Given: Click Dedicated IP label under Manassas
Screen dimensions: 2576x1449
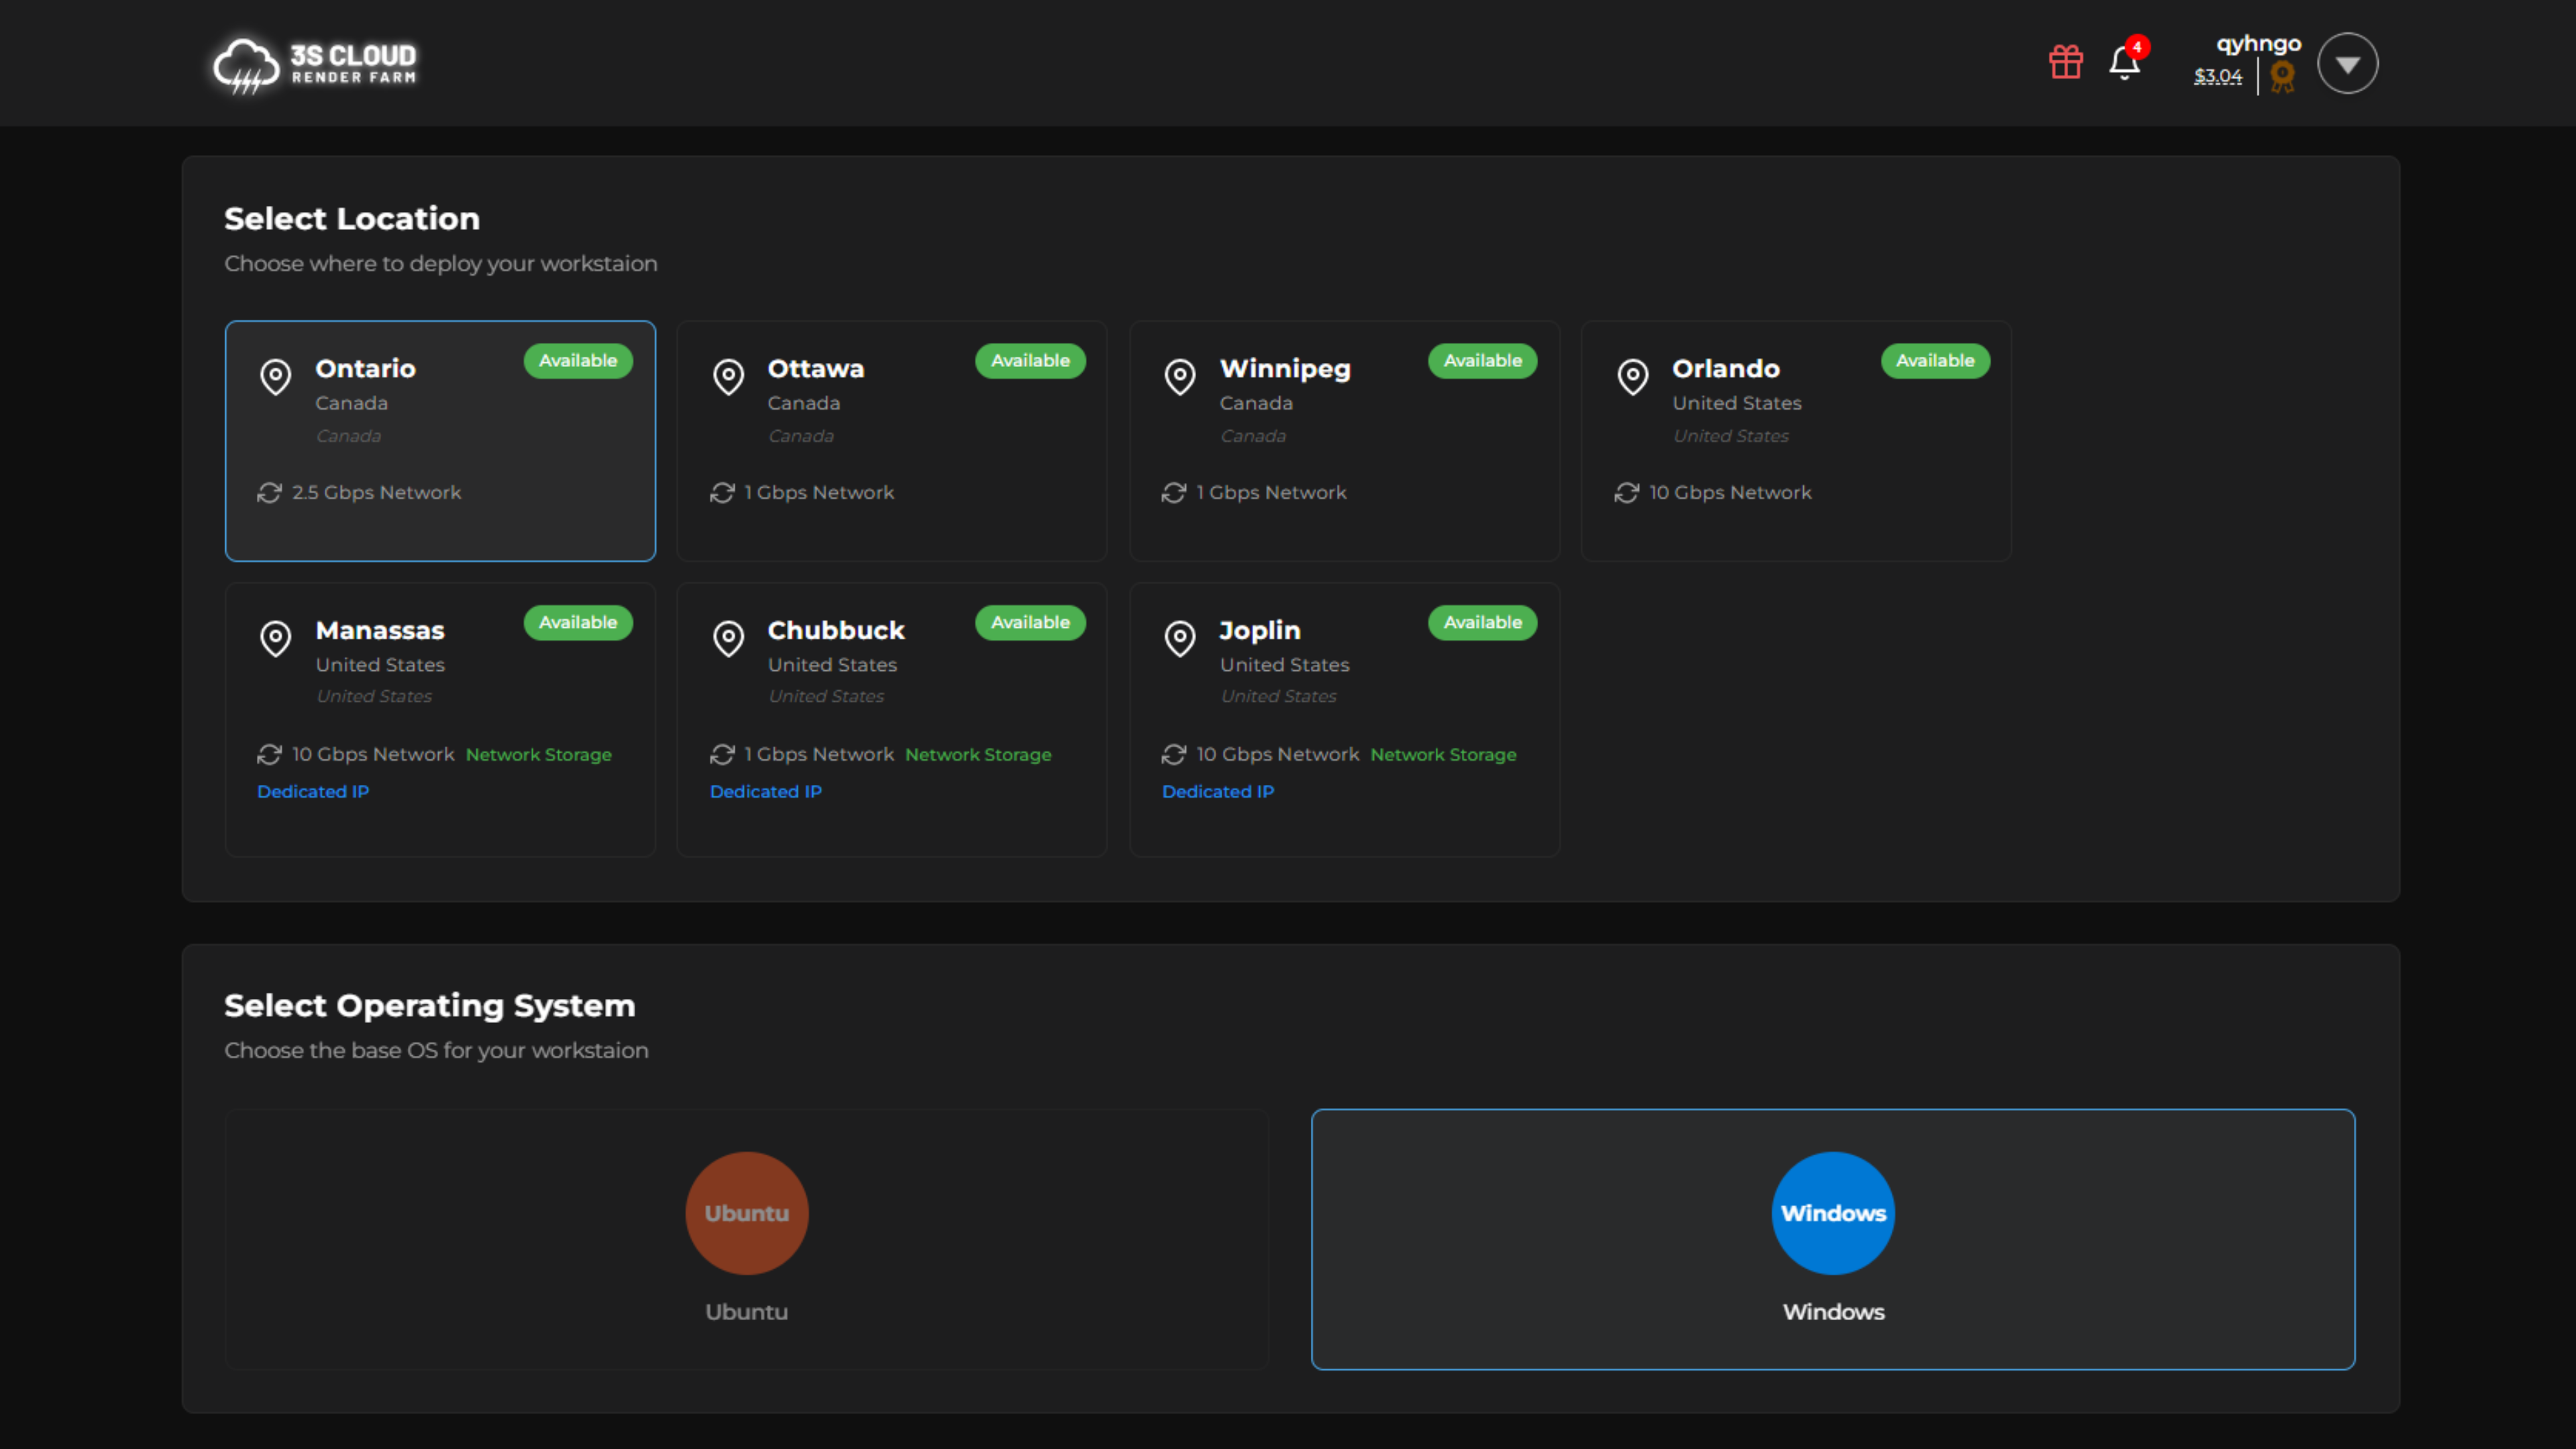Looking at the screenshot, I should tap(313, 791).
